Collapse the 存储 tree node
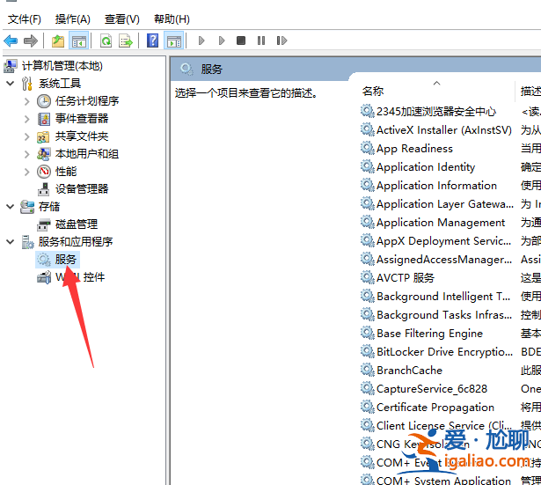541x485 pixels. (x=11, y=207)
